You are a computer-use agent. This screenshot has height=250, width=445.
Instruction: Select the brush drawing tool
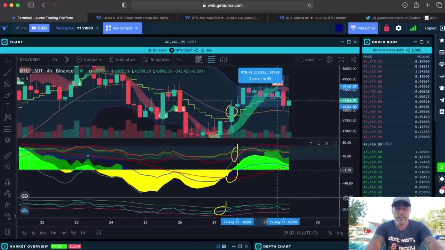click(8, 95)
